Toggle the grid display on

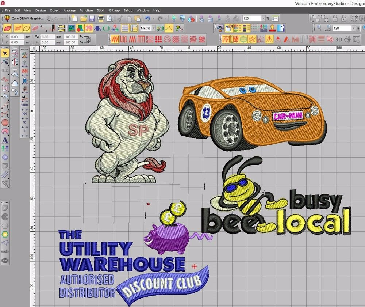[x=125, y=27]
